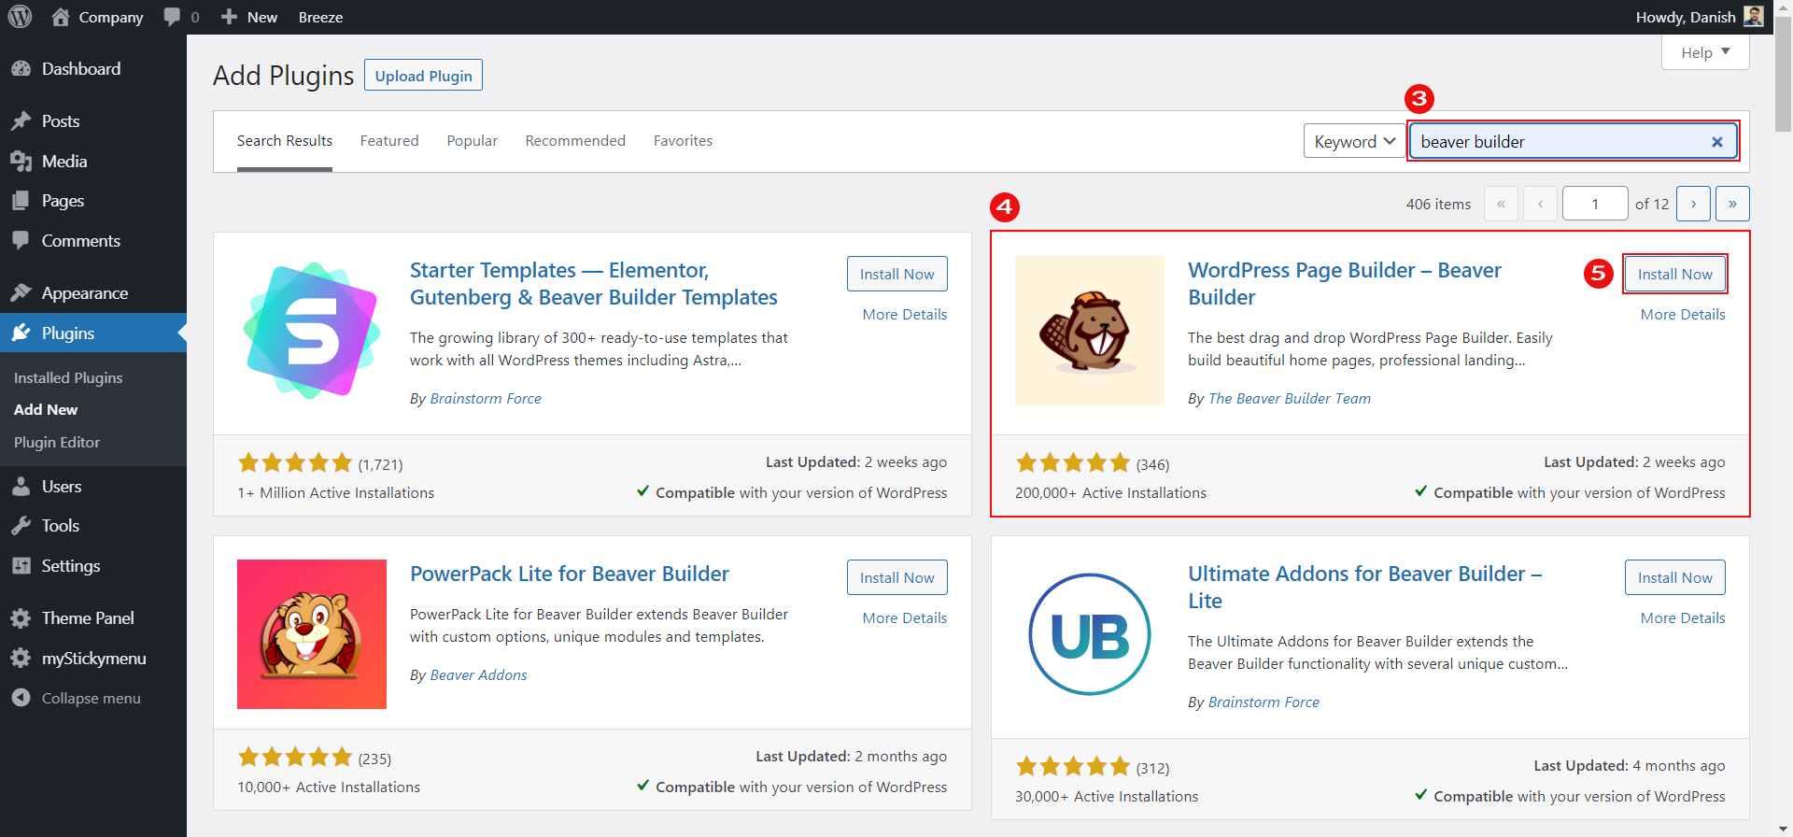Open Brainstorm Force author link under Starter Templates
1793x837 pixels.
(x=486, y=399)
